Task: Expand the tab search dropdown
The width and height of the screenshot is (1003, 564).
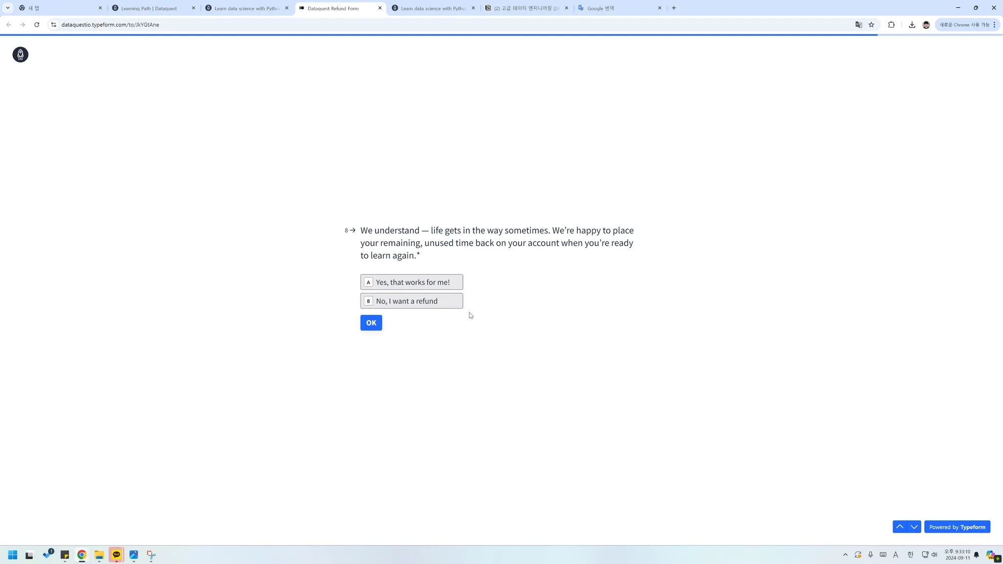Action: point(8,8)
